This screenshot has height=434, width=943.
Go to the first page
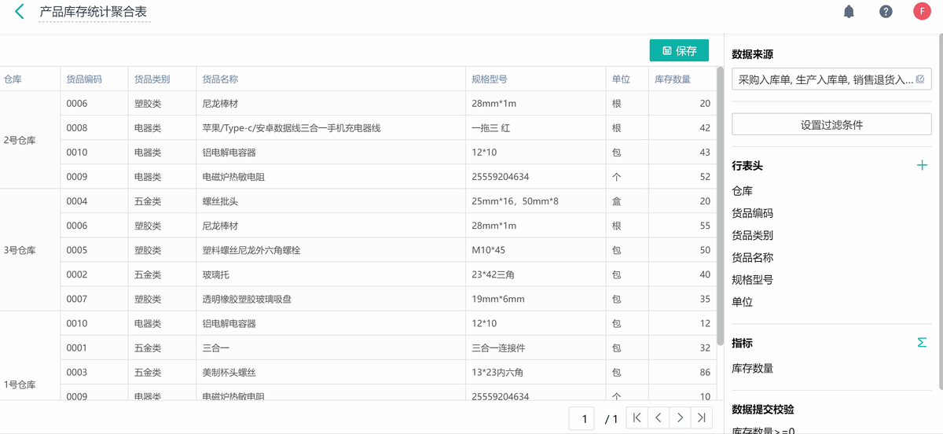coord(637,418)
